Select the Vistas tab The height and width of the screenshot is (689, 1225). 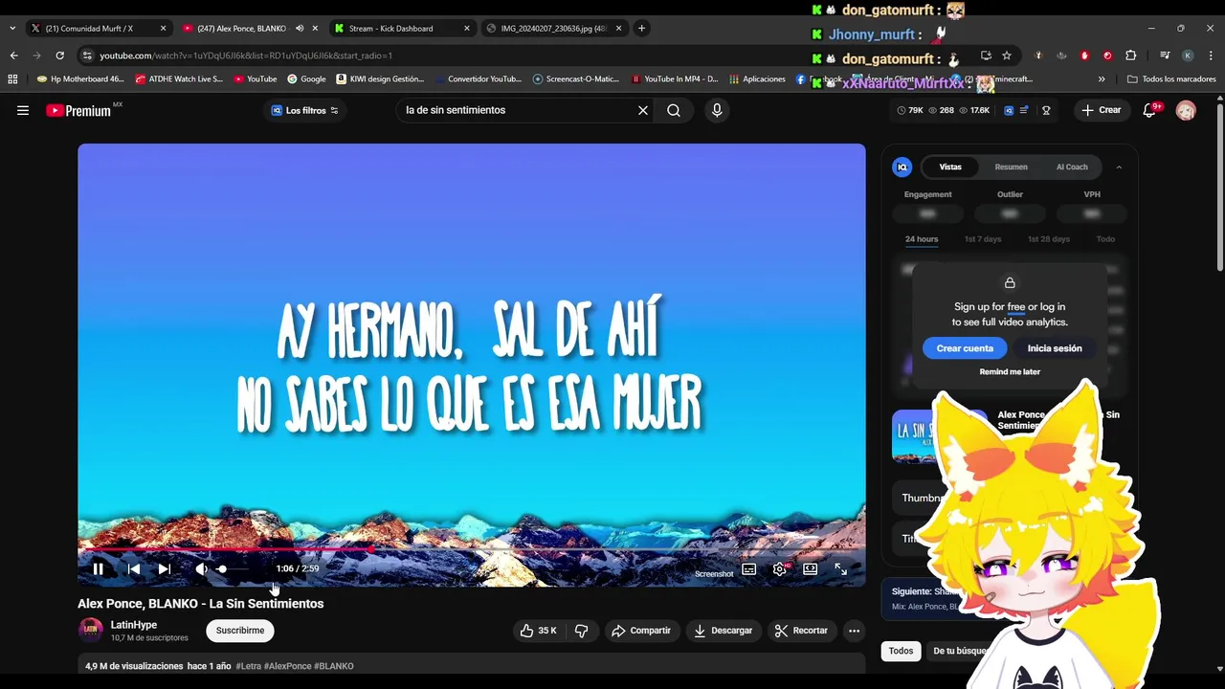coord(950,167)
